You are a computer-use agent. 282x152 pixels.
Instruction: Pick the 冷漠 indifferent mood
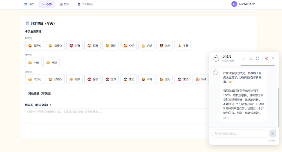click(201, 79)
